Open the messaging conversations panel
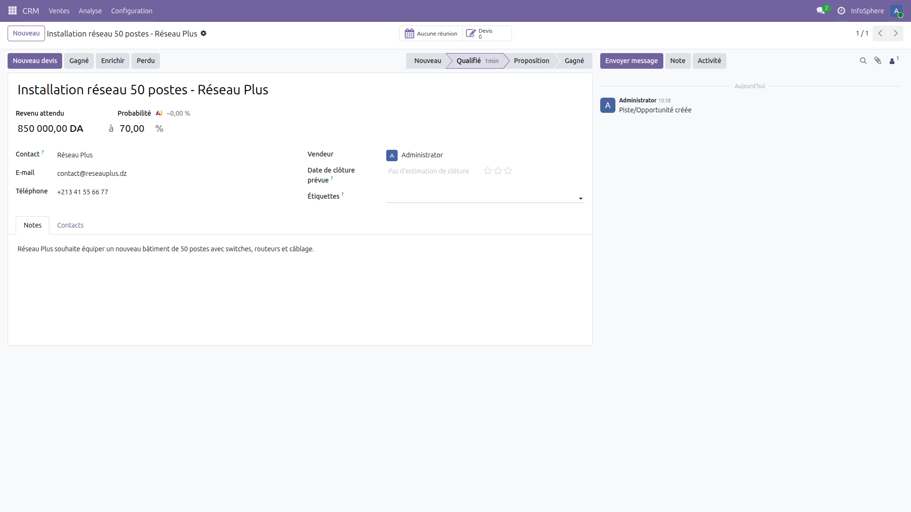Viewport: 911px width, 512px height. (x=821, y=10)
